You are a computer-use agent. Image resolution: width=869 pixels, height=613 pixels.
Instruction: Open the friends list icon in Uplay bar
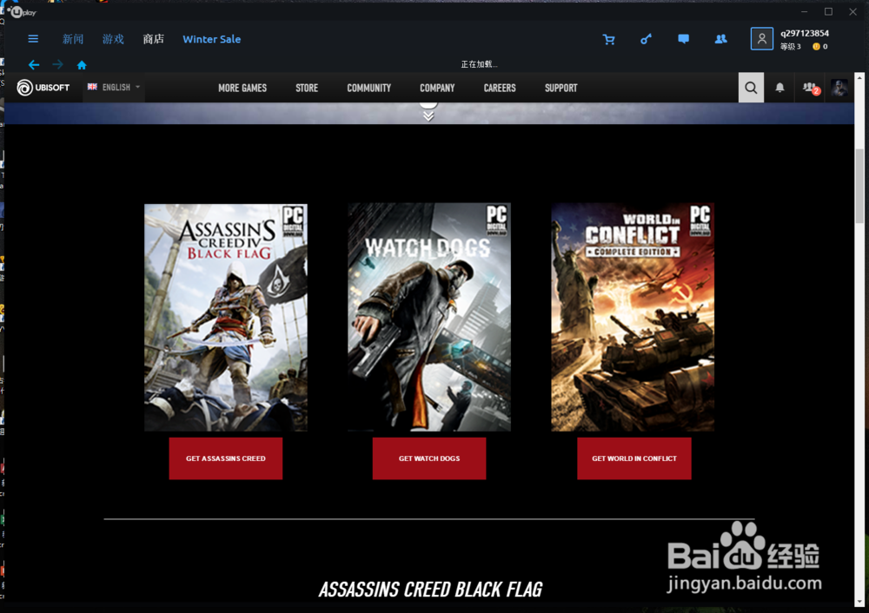click(720, 39)
